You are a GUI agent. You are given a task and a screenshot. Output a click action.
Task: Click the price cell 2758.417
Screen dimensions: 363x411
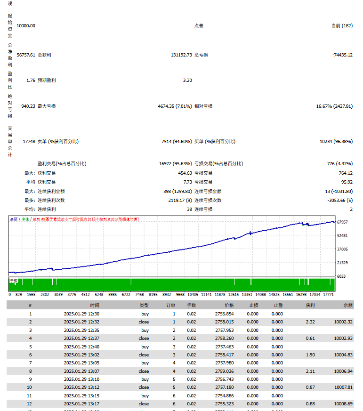225,355
